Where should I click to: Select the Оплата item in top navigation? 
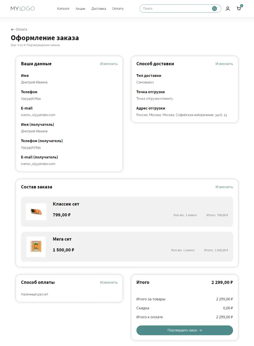coord(118,9)
